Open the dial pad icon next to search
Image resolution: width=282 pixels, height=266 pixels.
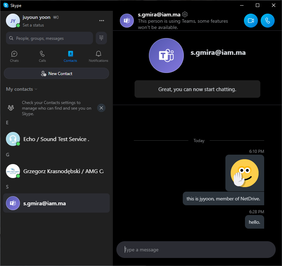click(101, 38)
